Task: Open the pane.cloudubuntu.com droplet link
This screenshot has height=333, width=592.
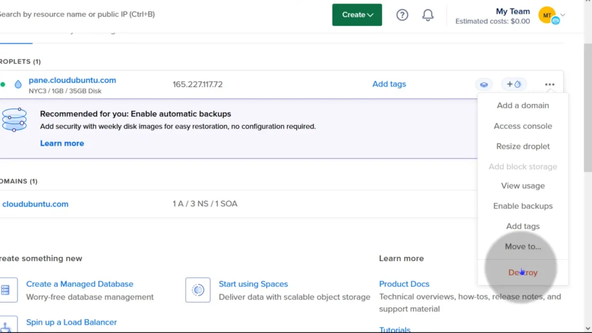Action: click(72, 80)
